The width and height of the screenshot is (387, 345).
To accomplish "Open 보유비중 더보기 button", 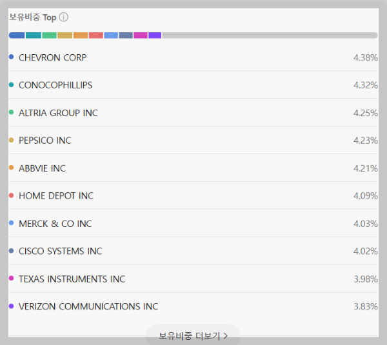I will (193, 335).
